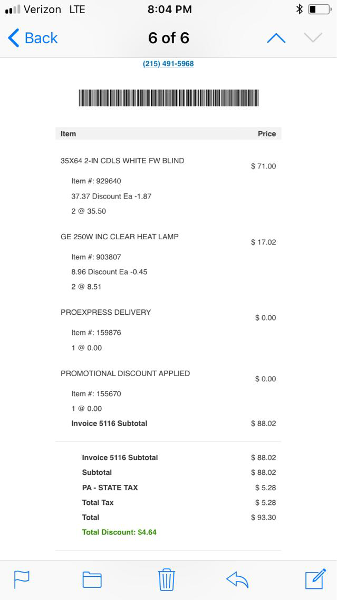Call the phone number (215) 491-5968
Image resolution: width=337 pixels, height=600 pixels.
[168, 64]
